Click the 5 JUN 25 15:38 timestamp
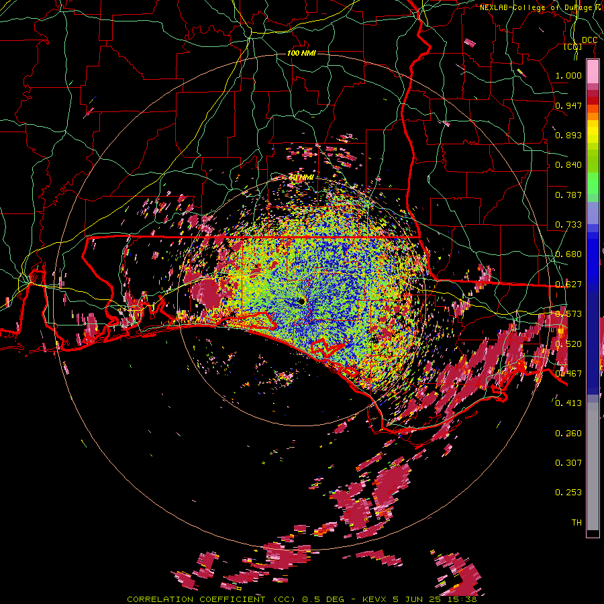 (435, 599)
